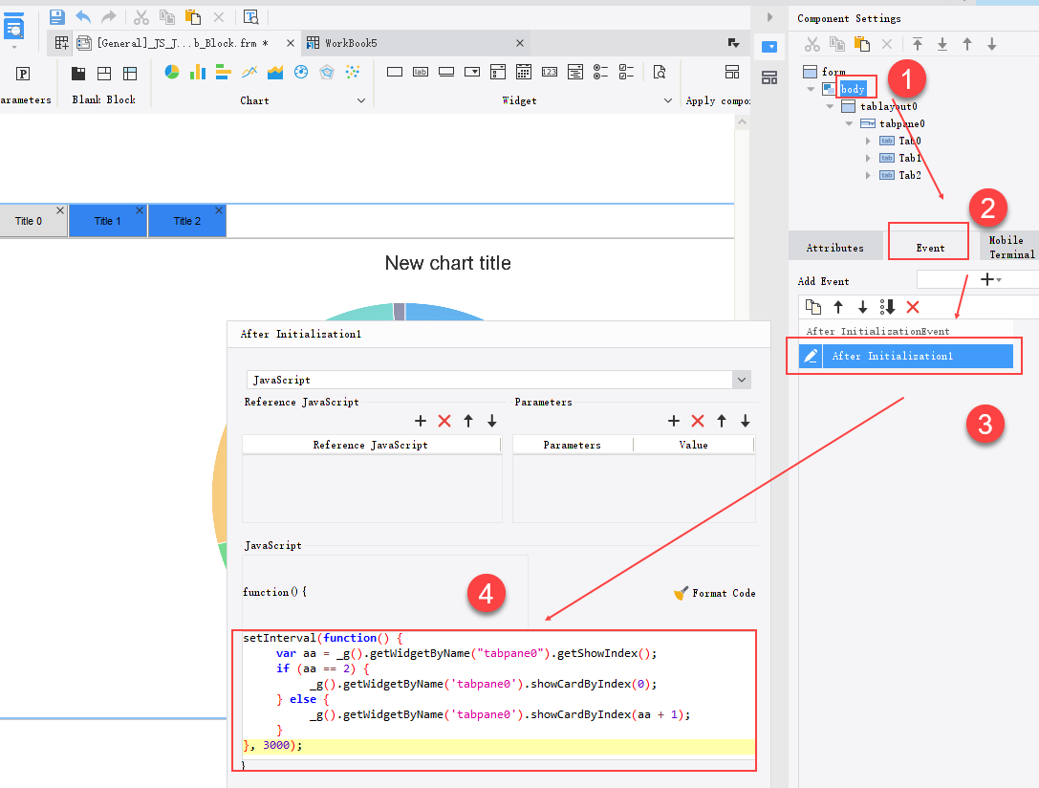The image size is (1039, 788).
Task: Select the Area chart icon
Action: (275, 72)
